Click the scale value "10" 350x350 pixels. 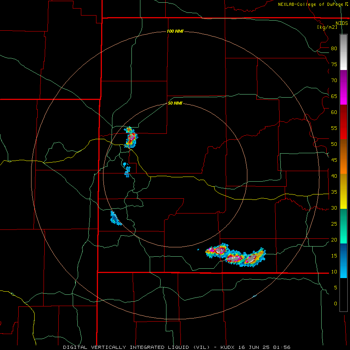(x=334, y=272)
